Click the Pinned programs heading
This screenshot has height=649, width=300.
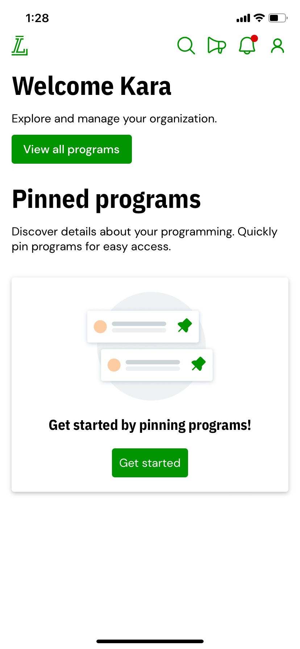coord(106,199)
